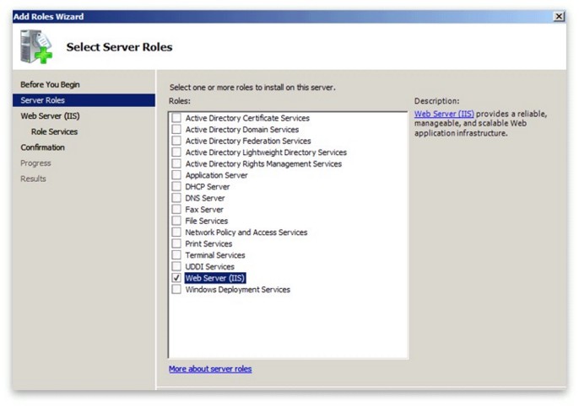Screen dimensions: 579x406
Task: Enable Active Directory Lightweight Directory Services
Action: click(x=176, y=152)
